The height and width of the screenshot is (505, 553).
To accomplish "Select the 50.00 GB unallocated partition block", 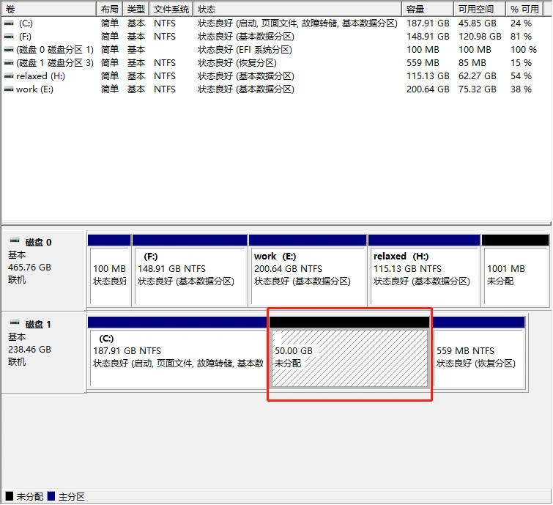I will click(349, 357).
